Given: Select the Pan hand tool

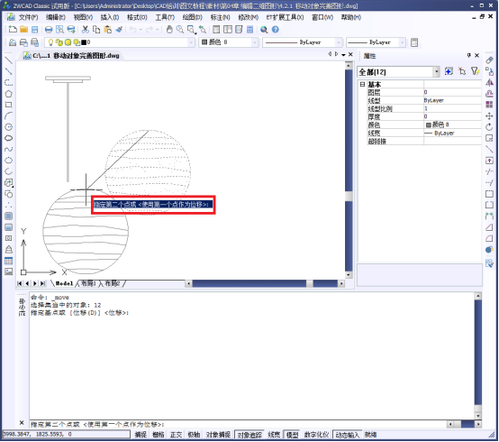Looking at the screenshot, I should 169,30.
